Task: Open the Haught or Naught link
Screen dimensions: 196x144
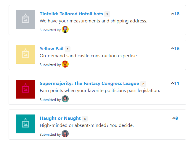Action: [60, 118]
